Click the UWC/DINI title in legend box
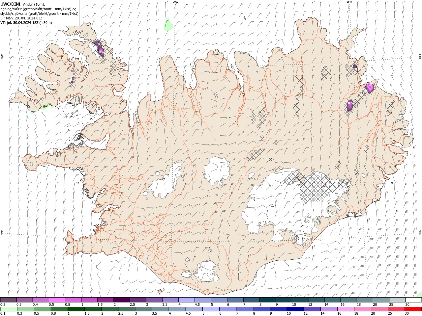The height and width of the screenshot is (316, 422). click(11, 4)
